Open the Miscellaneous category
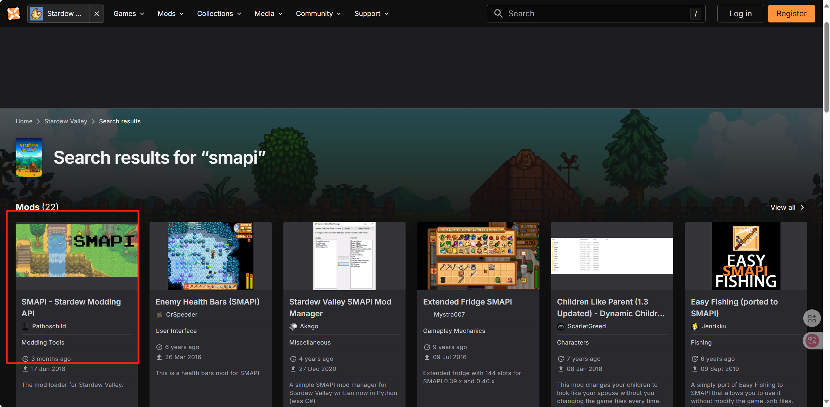Viewport: 830px width, 407px height. 310,343
